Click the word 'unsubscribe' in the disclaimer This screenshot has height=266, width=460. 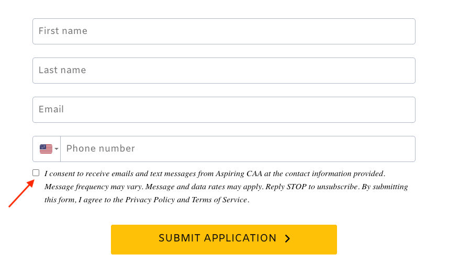[x=336, y=187]
